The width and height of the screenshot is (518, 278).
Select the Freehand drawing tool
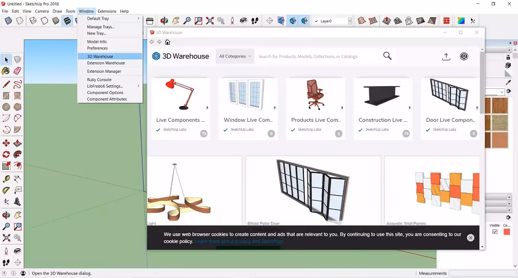pos(18,84)
